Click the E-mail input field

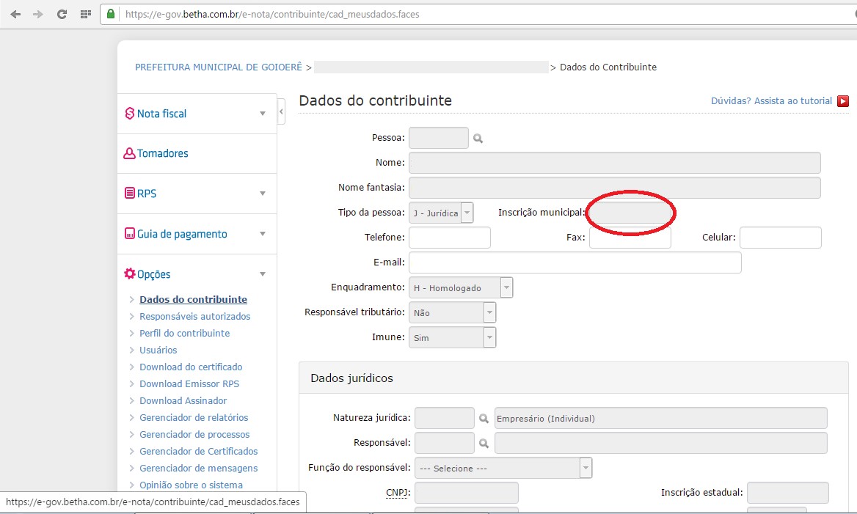(x=575, y=262)
